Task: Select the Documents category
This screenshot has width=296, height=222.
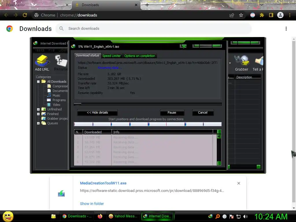Action: 58,91
